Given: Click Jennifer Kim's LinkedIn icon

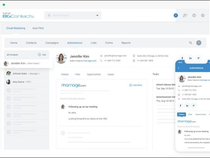Looking at the screenshot, I should pos(190,58).
